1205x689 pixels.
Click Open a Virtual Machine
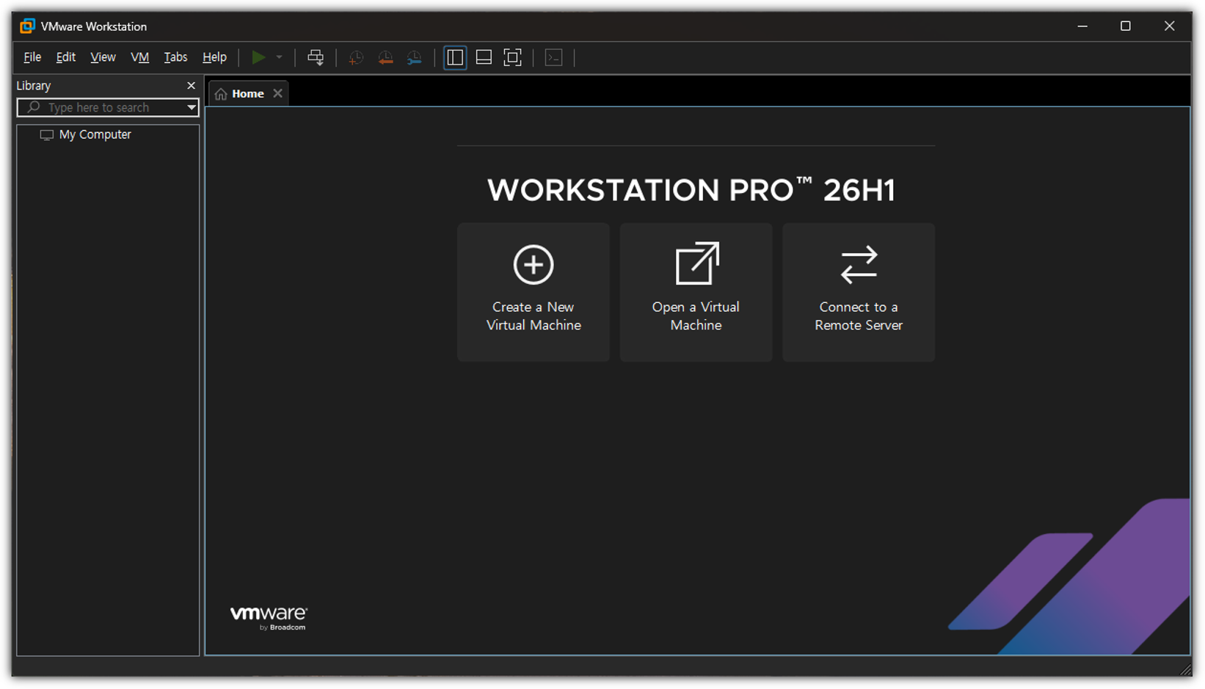click(696, 292)
